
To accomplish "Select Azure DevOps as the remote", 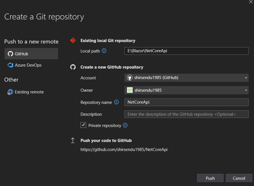I will pos(31,65).
